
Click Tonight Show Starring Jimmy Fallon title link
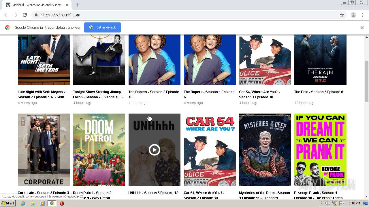point(98,95)
